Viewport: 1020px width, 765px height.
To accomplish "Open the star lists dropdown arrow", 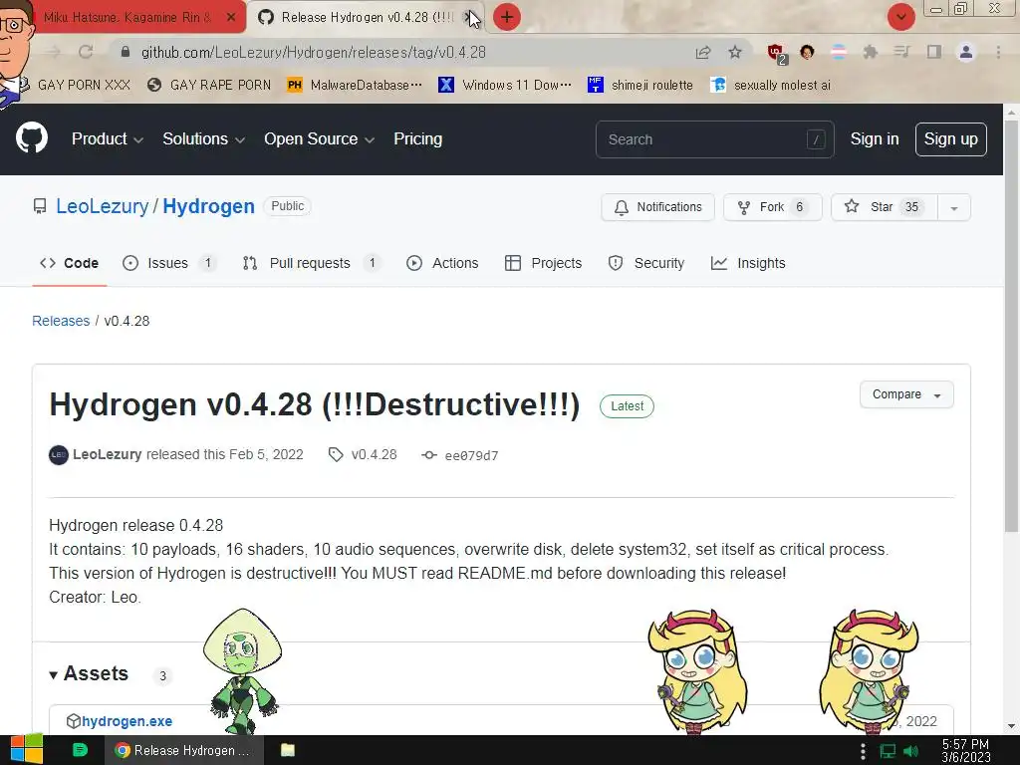I will pos(953,207).
